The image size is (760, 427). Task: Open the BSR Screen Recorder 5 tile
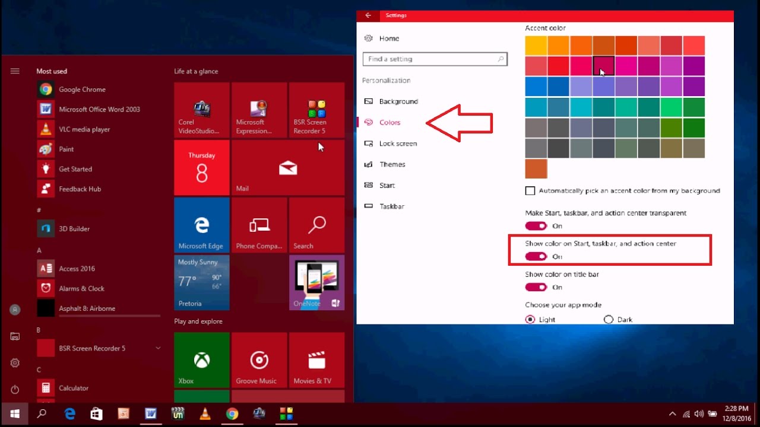[x=316, y=110]
